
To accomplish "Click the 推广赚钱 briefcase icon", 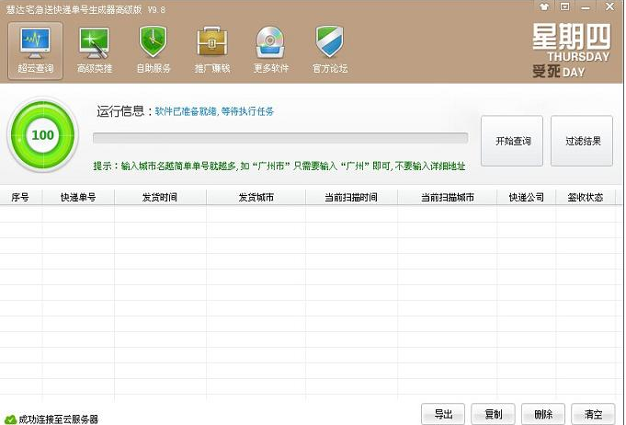I will 212,42.
